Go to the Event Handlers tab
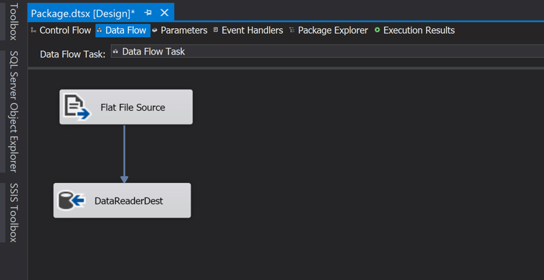Image resolution: width=544 pixels, height=280 pixels. pos(252,30)
